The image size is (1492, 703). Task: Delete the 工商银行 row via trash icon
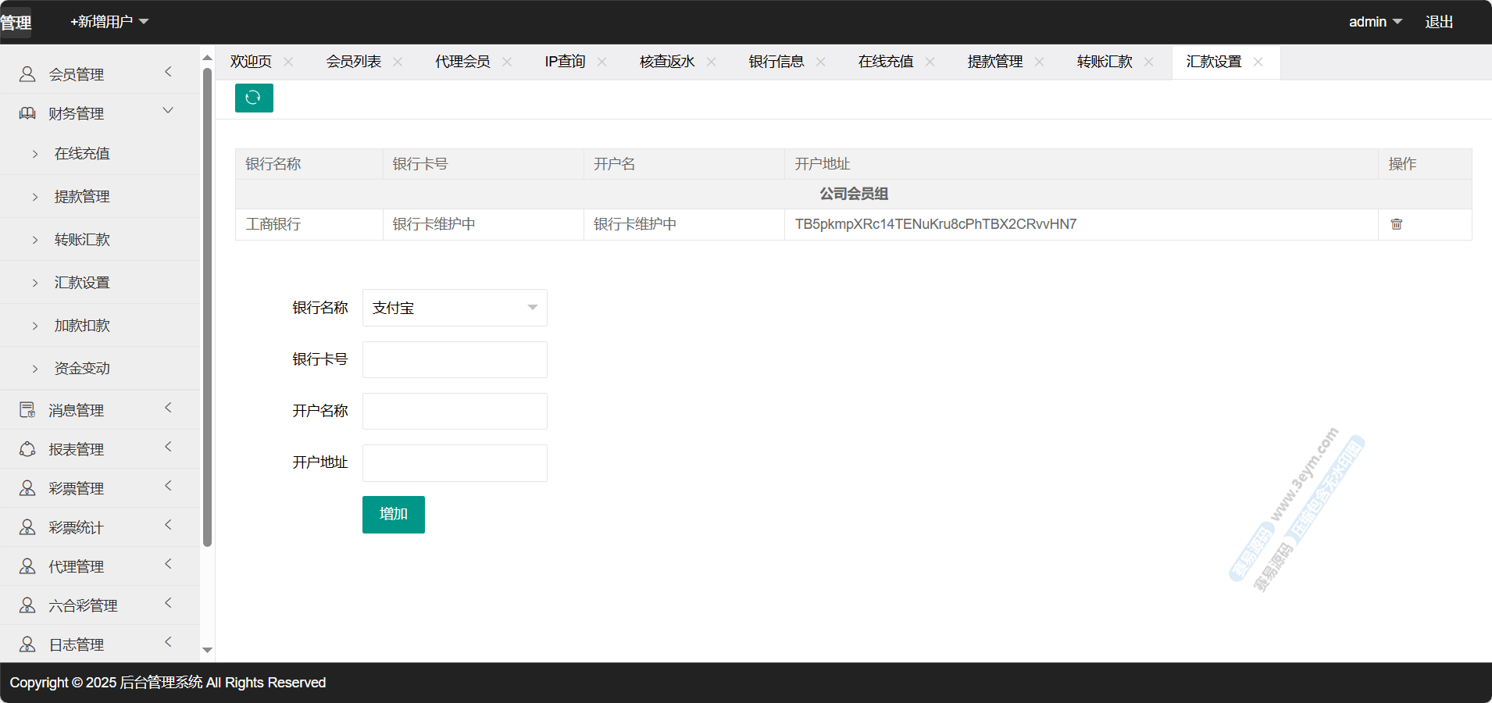[1396, 224]
